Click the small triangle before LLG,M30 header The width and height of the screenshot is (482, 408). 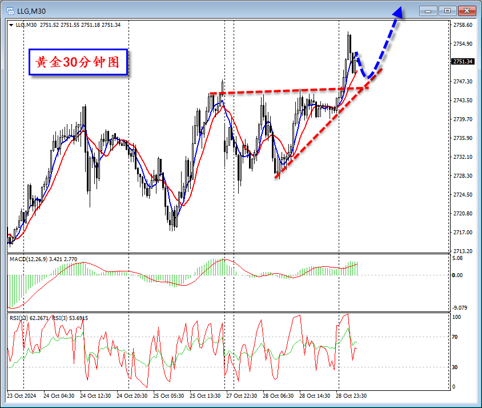point(11,25)
